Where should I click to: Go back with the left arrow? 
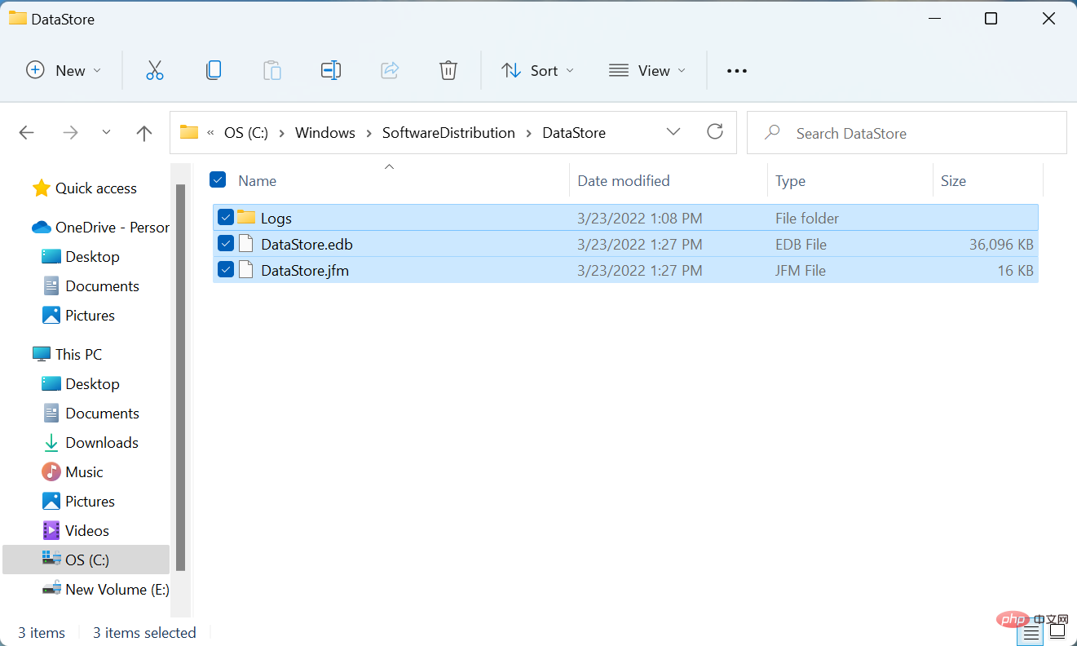coord(27,133)
